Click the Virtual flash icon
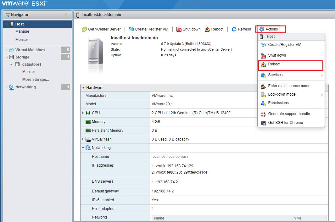 point(88,139)
